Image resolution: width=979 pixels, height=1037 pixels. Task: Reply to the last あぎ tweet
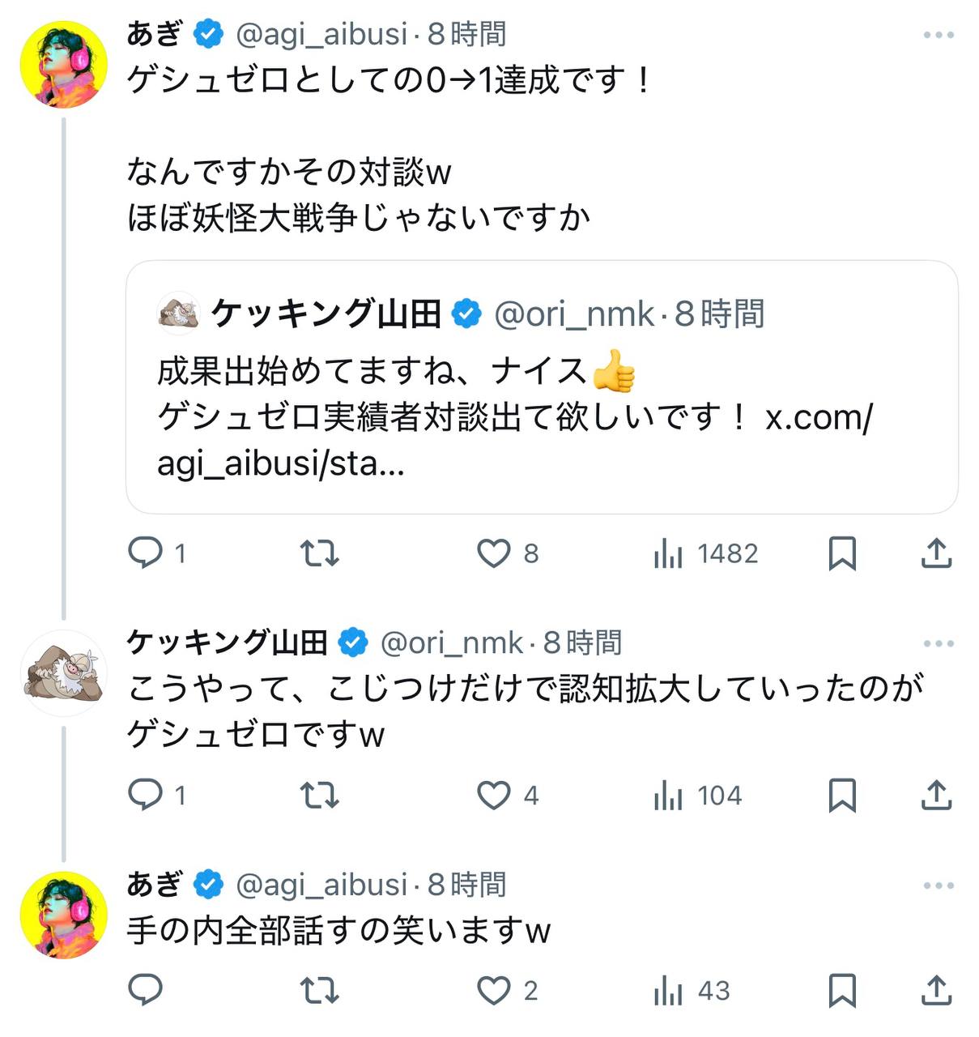(147, 990)
